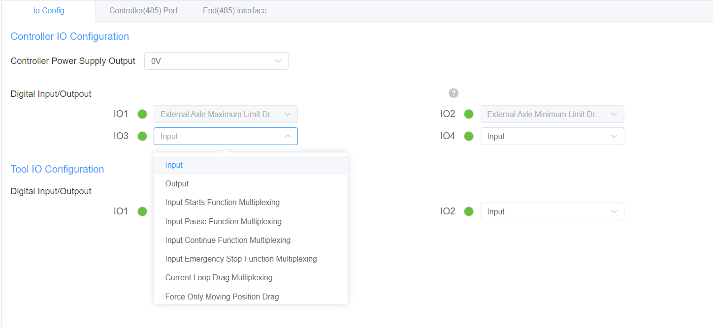Click Controller IO2 green status indicator
This screenshot has height=327, width=713.
469,114
